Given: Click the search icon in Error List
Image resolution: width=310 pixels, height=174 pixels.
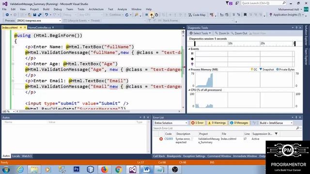Looking at the screenshot, I should (x=298, y=128).
